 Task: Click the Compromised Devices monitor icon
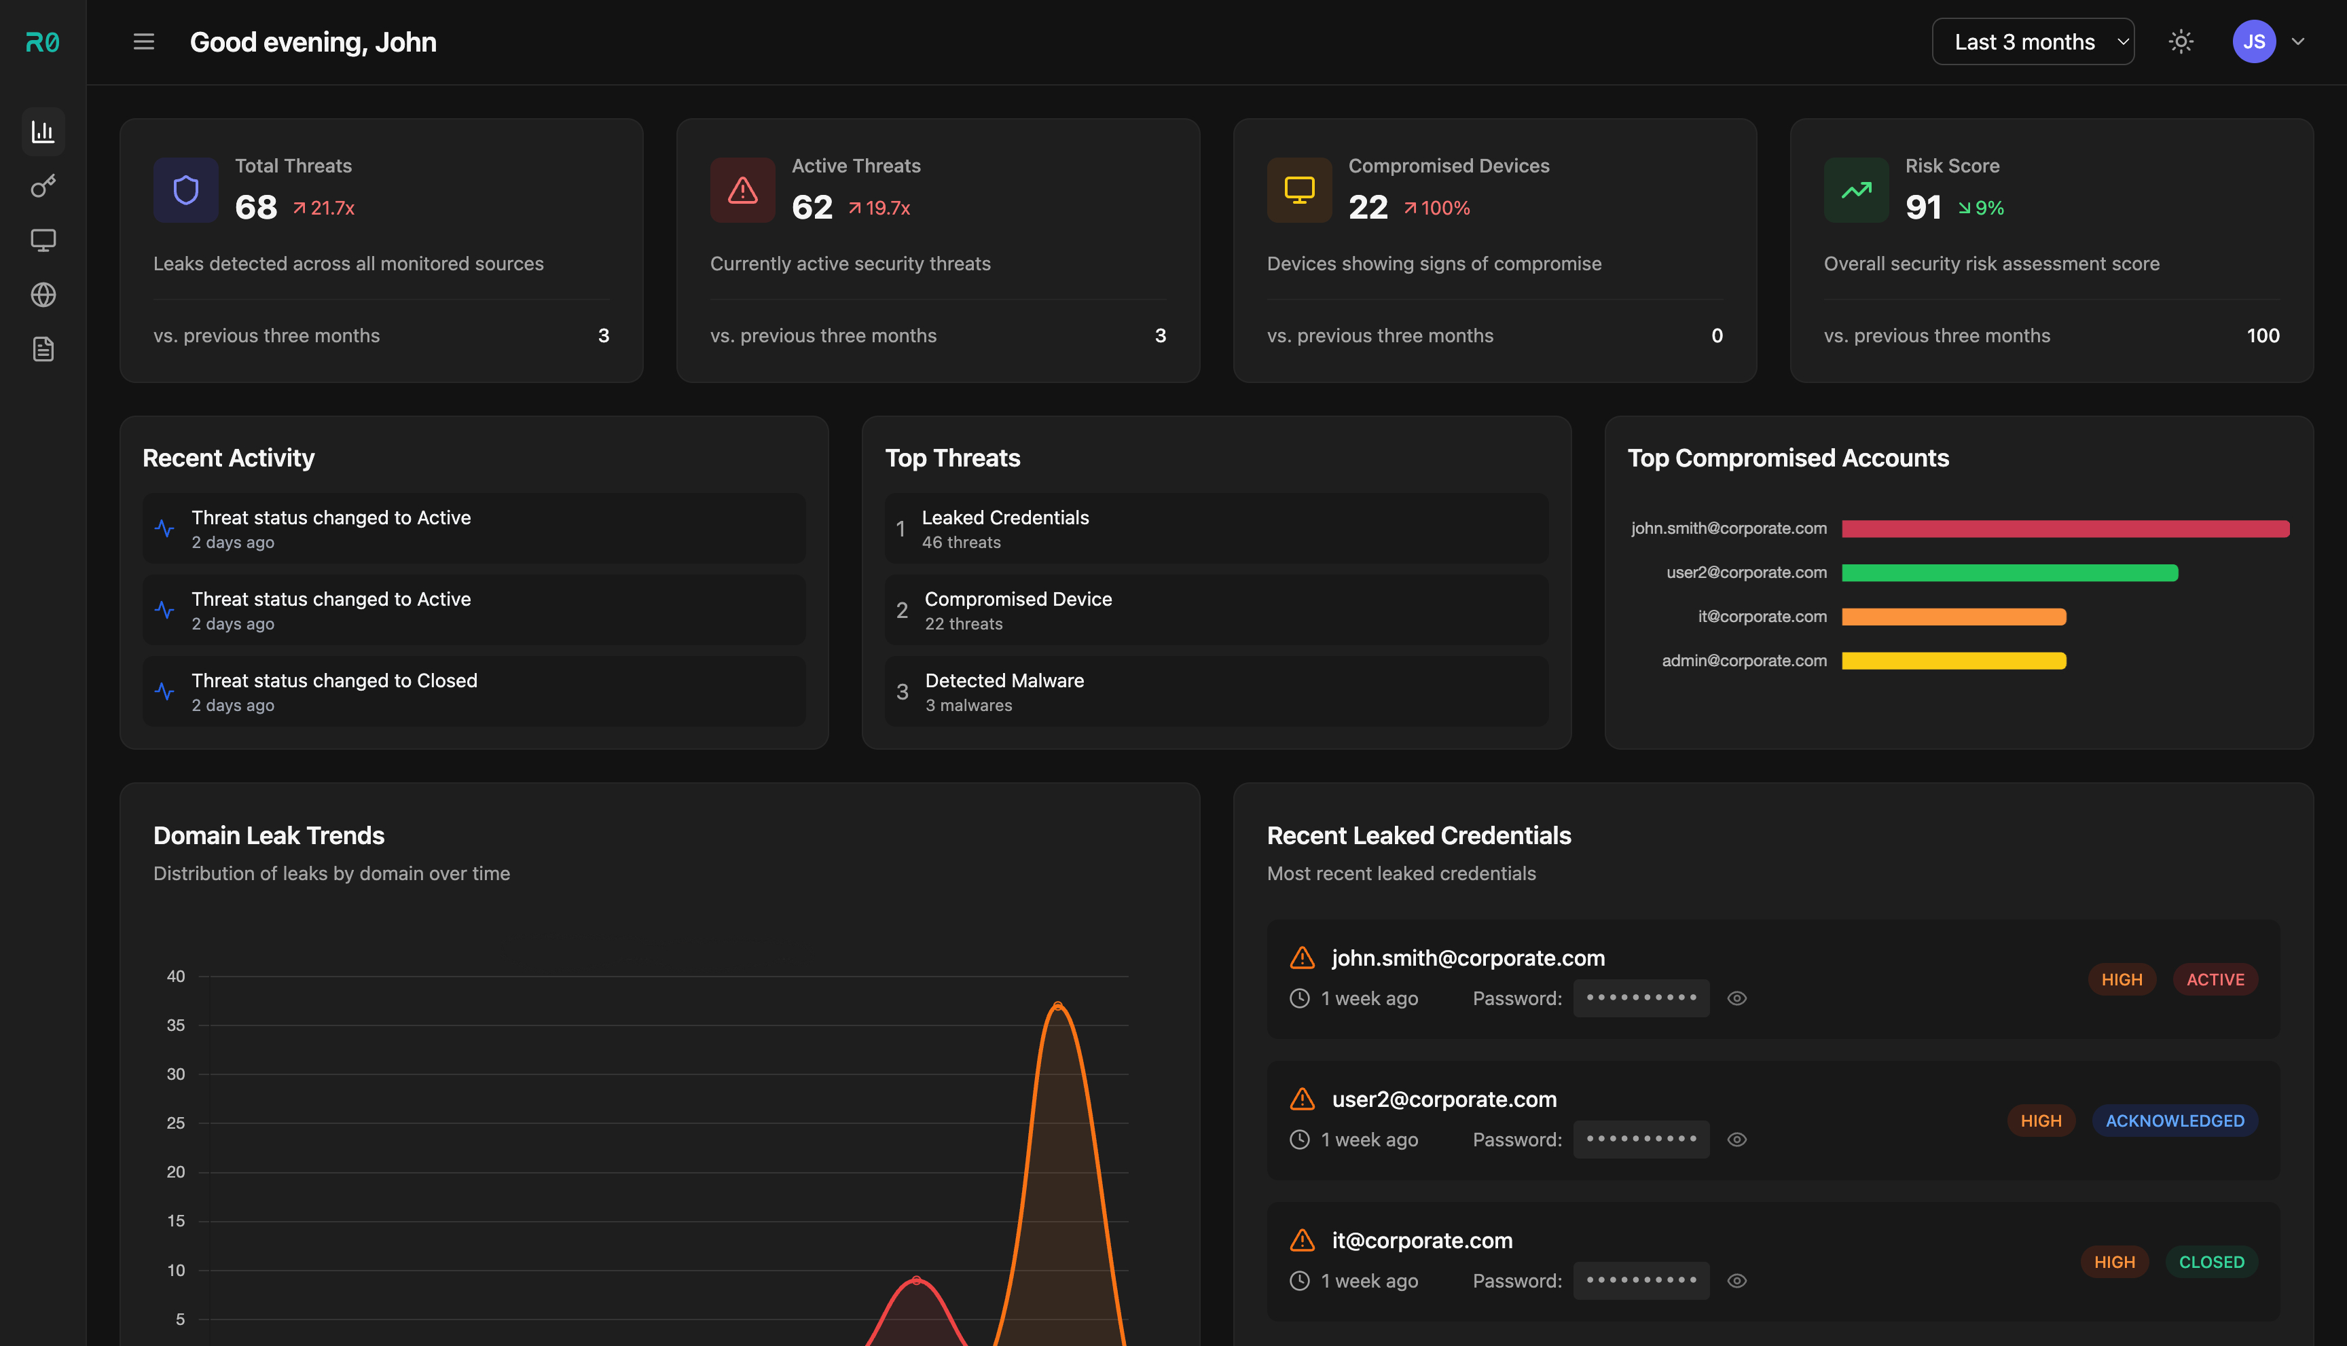pos(1300,189)
